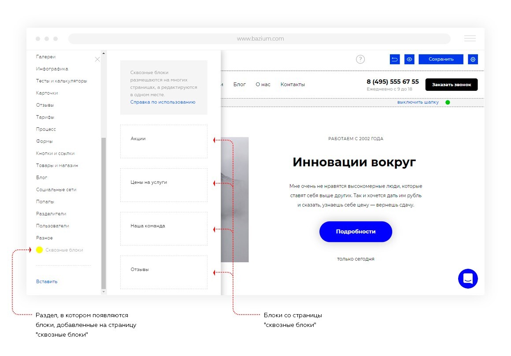Select Социальные сети category

[x=56, y=189]
